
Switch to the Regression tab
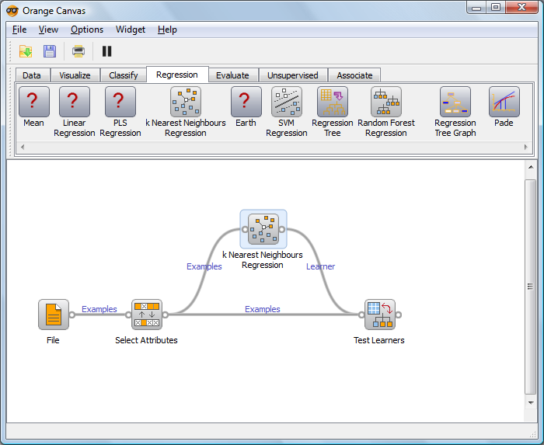tap(177, 75)
